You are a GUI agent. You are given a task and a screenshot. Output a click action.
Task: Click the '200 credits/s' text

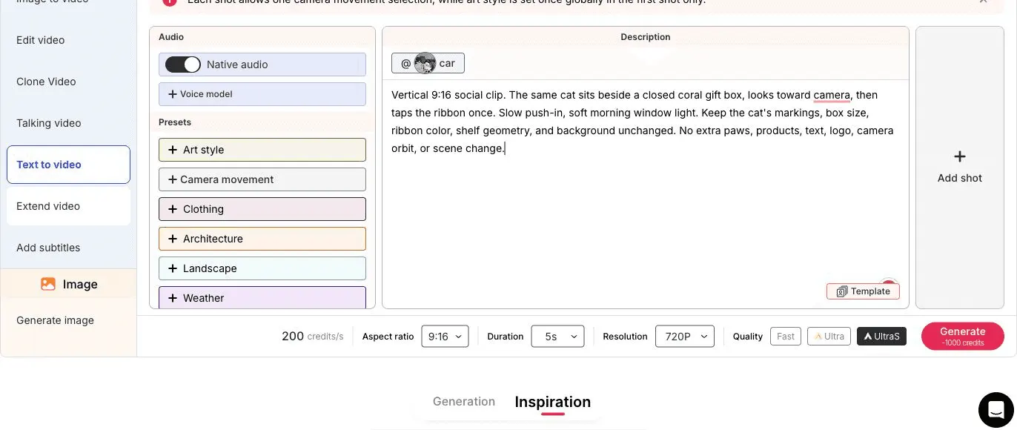313,336
